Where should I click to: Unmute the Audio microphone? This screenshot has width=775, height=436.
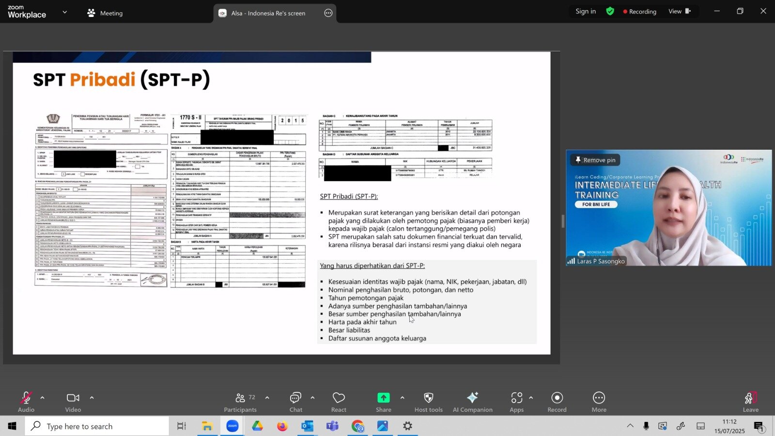26,402
